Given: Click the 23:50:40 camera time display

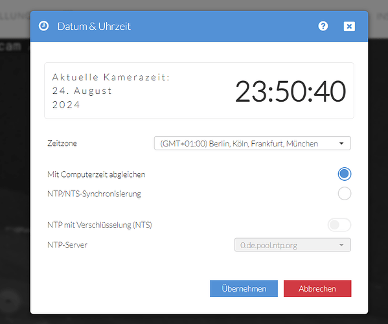Looking at the screenshot, I should (290, 91).
